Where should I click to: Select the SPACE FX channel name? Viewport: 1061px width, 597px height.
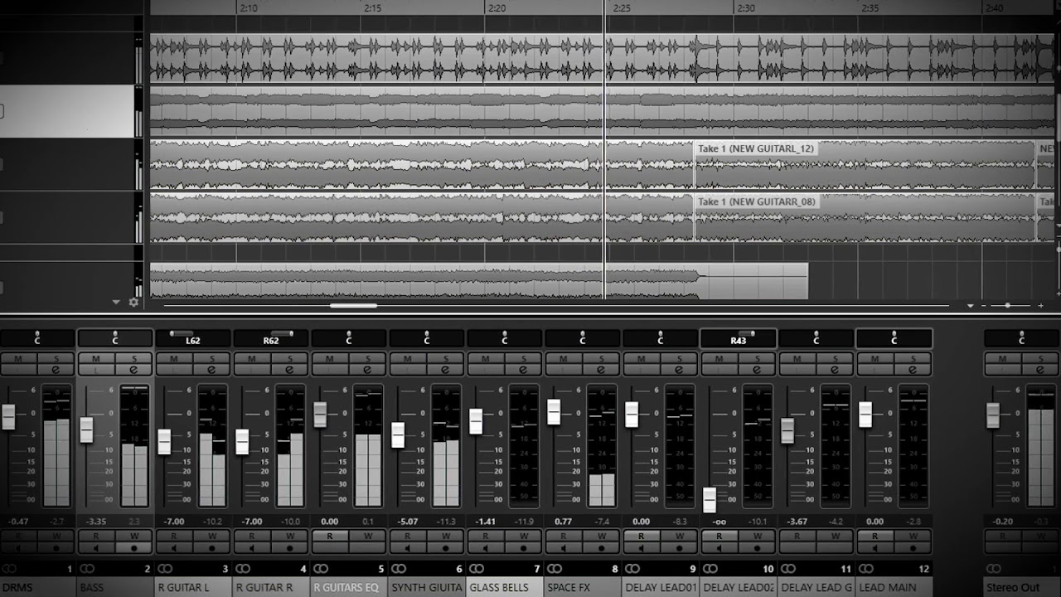[x=583, y=587]
